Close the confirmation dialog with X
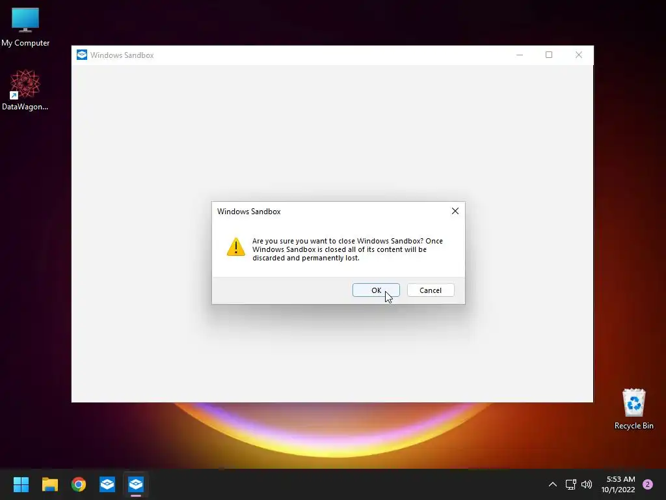The image size is (666, 500). click(x=455, y=211)
